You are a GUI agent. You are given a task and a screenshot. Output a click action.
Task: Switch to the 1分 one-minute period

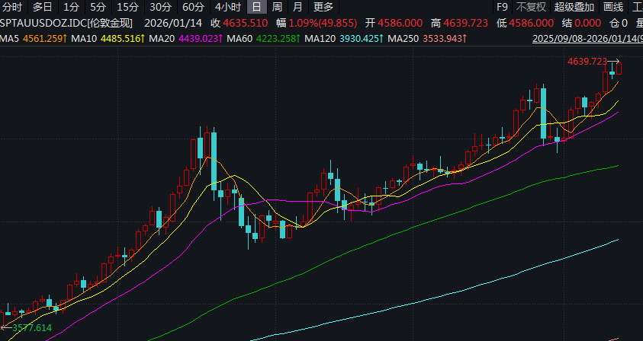(71, 7)
